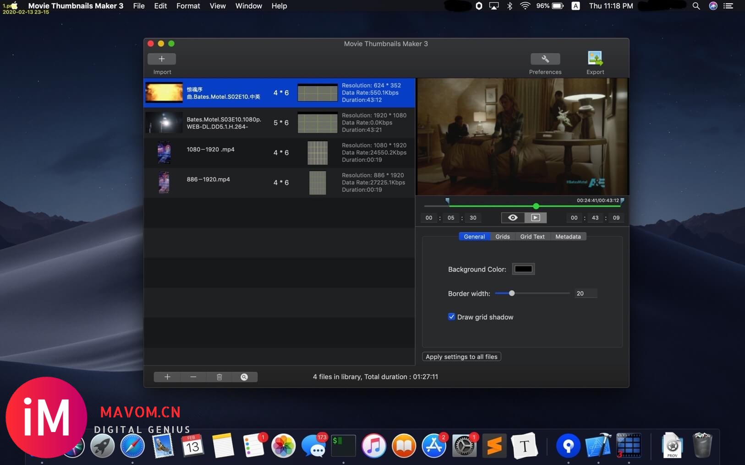The width and height of the screenshot is (745, 465).
Task: Open the Grid Text tab
Action: (532, 237)
